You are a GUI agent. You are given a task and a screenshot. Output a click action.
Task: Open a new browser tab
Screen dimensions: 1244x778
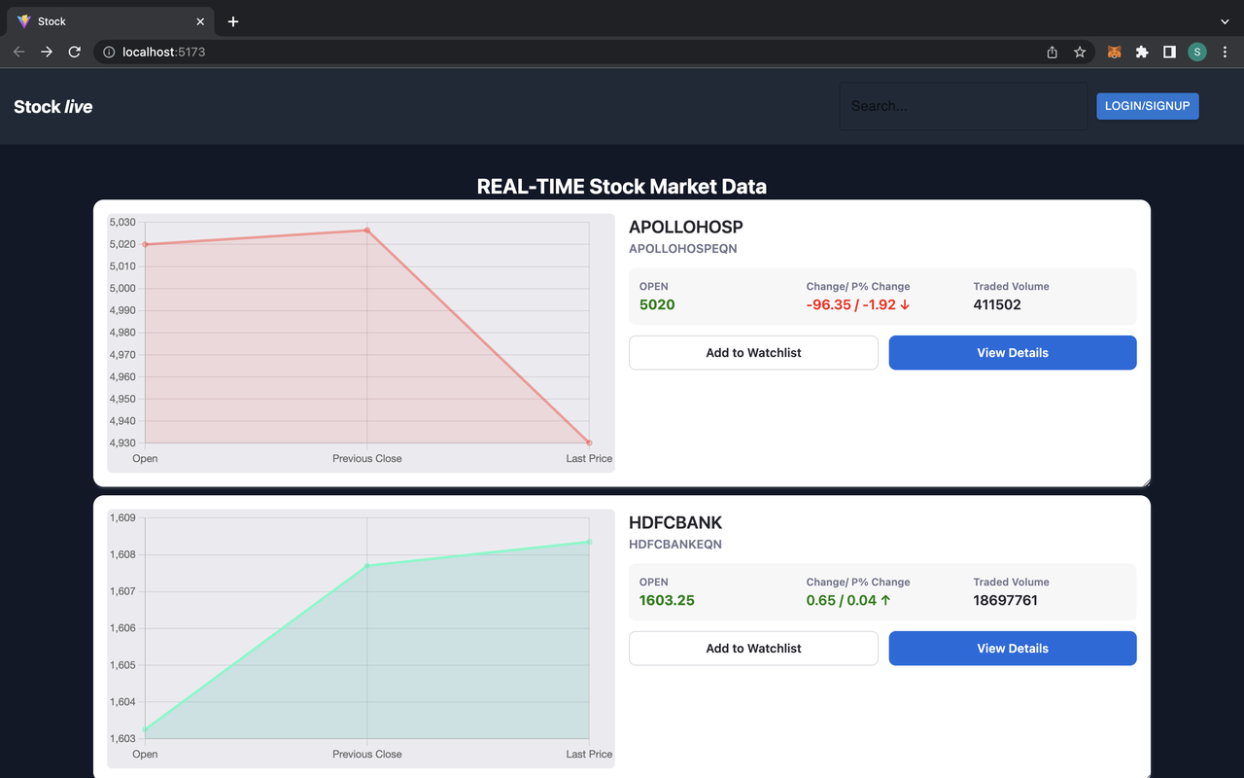[233, 21]
